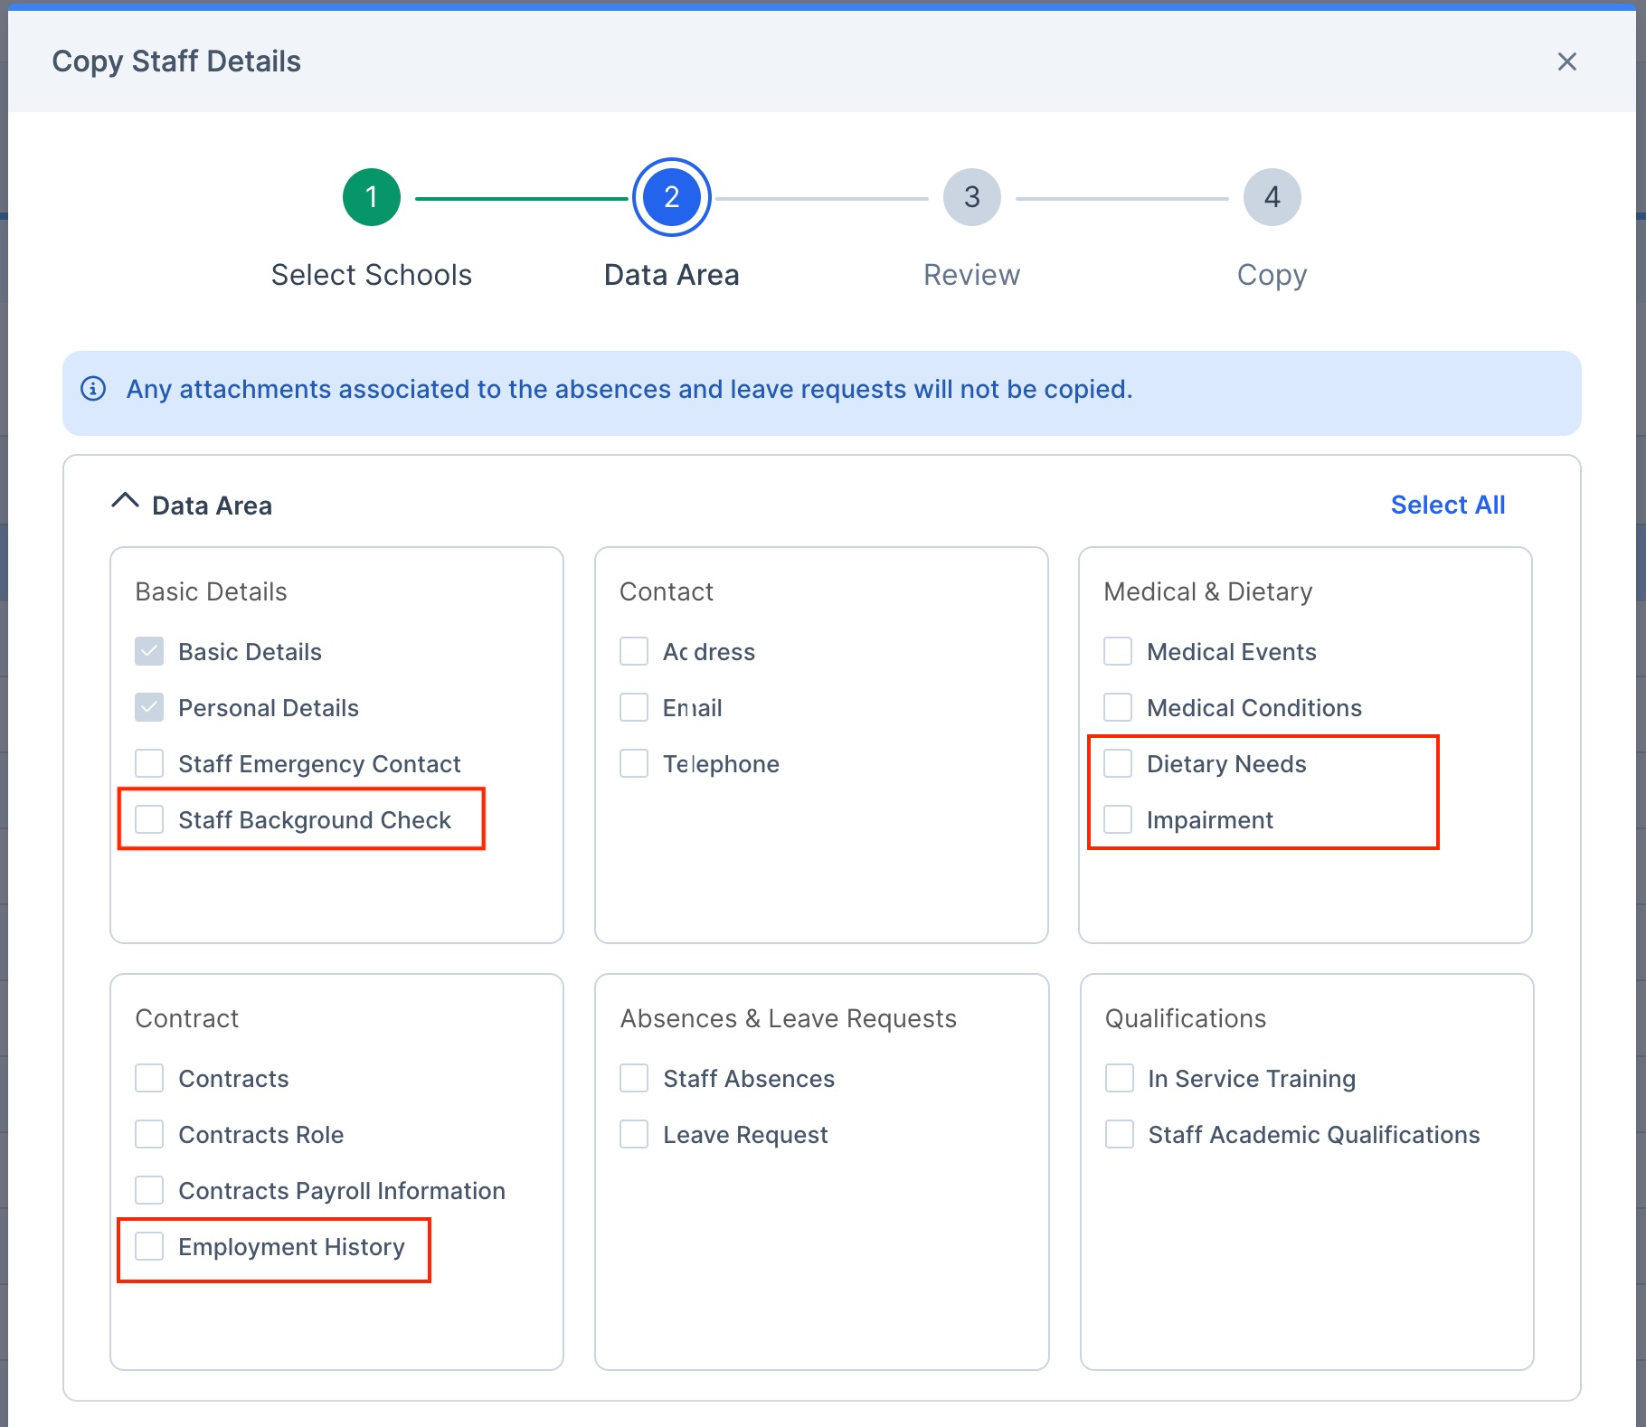
Task: Collapse the Data Area section chevron
Action: (125, 502)
